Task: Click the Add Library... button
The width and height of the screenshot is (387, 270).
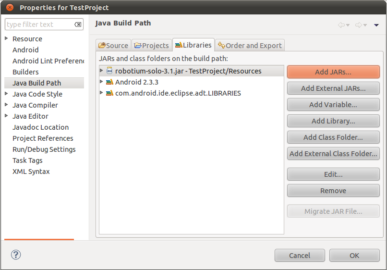Action: 333,121
